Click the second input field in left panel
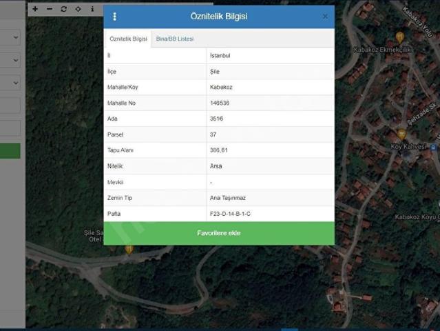440x331 pixels. click(x=10, y=128)
